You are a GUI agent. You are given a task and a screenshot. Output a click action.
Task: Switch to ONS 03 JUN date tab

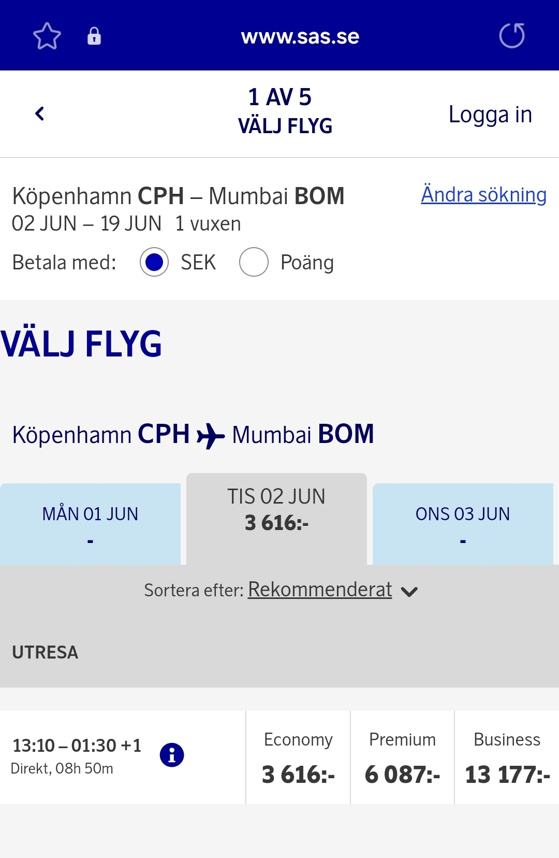pyautogui.click(x=463, y=524)
